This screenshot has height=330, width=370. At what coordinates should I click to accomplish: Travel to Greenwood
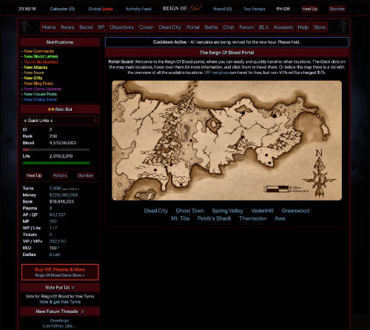click(295, 211)
